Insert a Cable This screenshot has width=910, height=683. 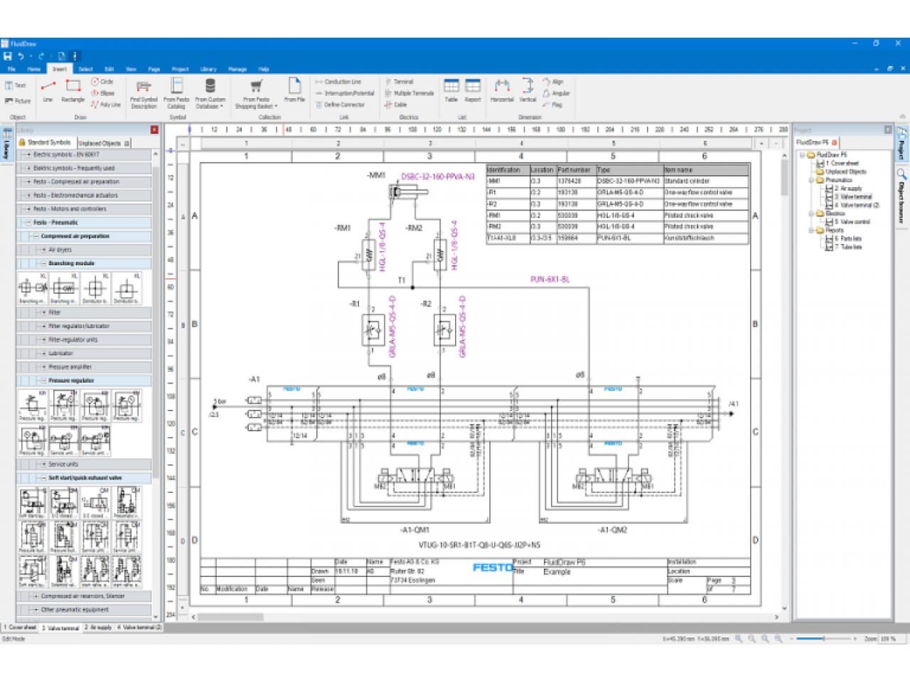click(x=396, y=105)
